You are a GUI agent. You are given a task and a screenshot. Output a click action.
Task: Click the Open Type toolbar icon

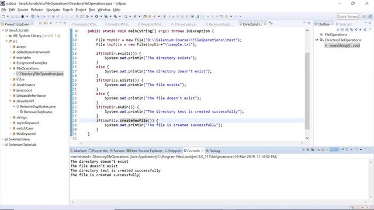(145, 16)
